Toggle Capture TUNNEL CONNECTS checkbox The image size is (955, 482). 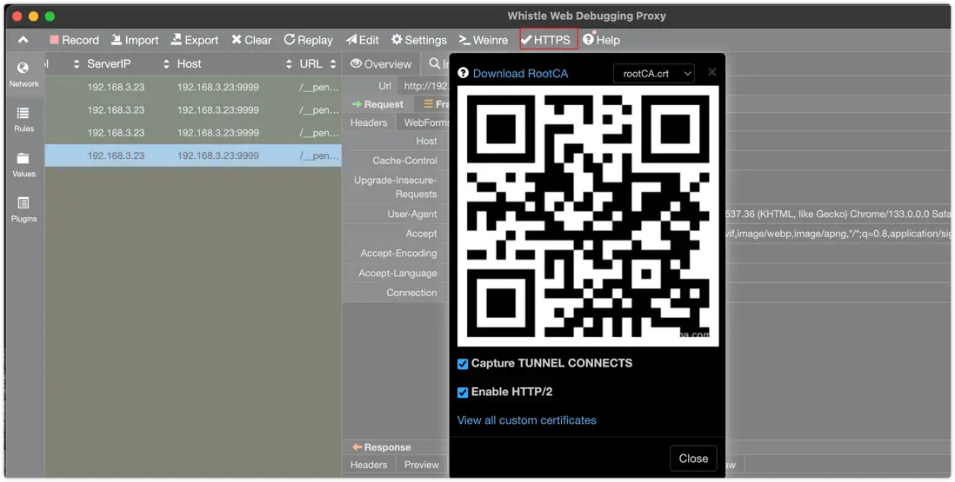pos(463,364)
